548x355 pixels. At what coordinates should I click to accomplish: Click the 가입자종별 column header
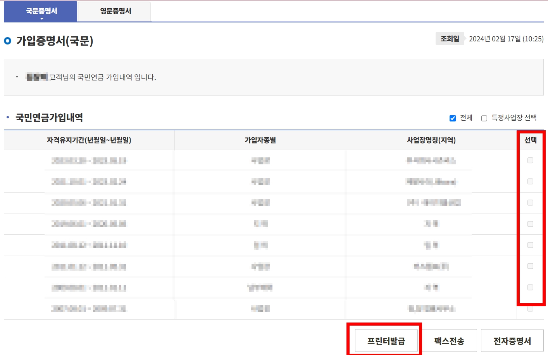click(x=260, y=140)
